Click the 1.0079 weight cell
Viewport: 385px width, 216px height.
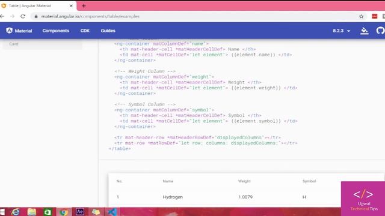pos(245,197)
